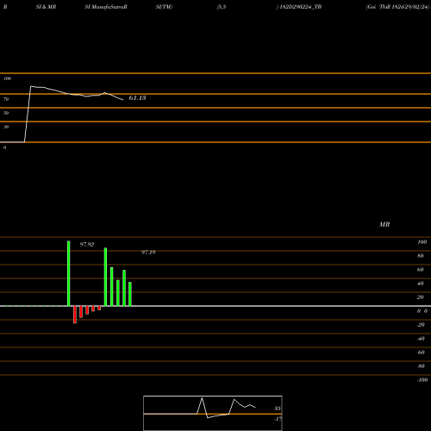431x431 pixels.
Task: Click the -40 label on MR axis
Action: click(421, 339)
